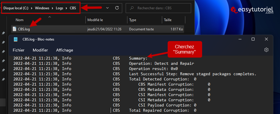Expand the chevron after 'Disque local (C:)'

(32, 8)
